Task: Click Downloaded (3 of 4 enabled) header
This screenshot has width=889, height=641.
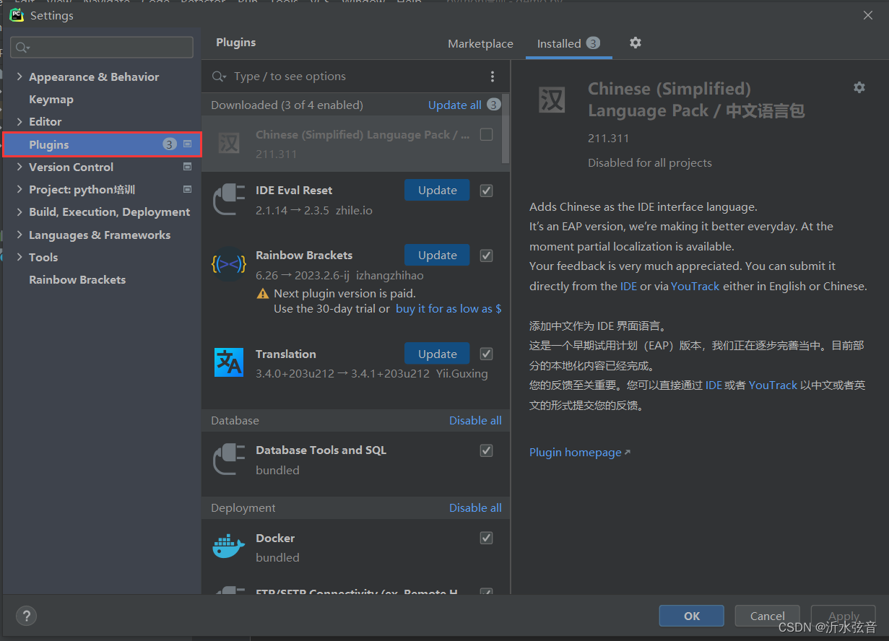Action: pos(287,105)
